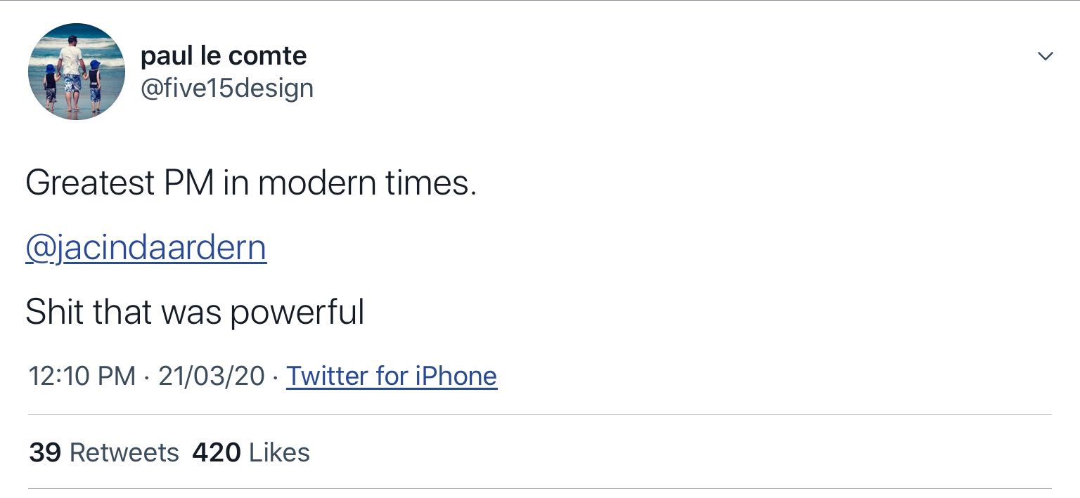Click the word "powerful" in the tweet
This screenshot has width=1080, height=498.
pyautogui.click(x=297, y=313)
